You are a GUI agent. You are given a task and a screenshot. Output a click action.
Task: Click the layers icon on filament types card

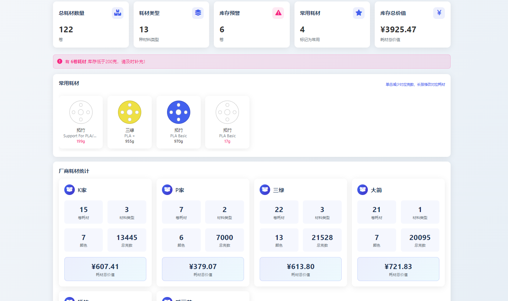point(198,13)
